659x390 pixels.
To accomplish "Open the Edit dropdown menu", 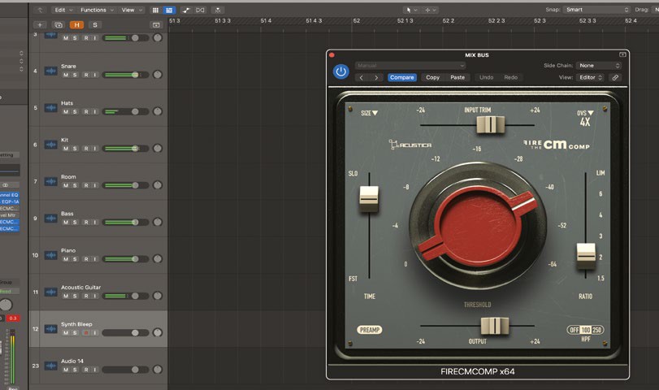I will [x=63, y=10].
